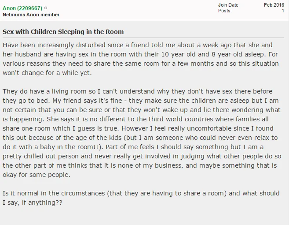Select the 'Feb 2016' join date value
289x225 pixels.
pos(274,5)
